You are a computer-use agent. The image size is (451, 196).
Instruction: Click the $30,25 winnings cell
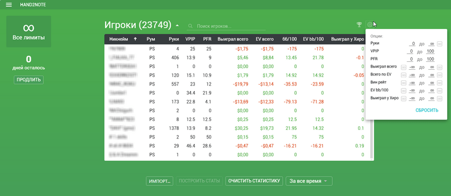click(x=241, y=128)
